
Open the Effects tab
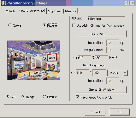pos(11,11)
